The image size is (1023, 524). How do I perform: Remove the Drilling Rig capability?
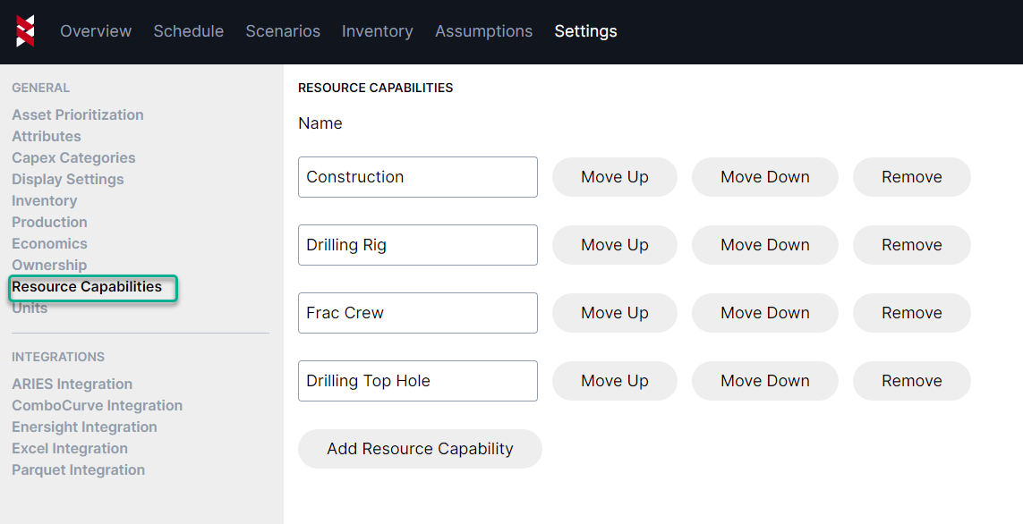pos(911,245)
